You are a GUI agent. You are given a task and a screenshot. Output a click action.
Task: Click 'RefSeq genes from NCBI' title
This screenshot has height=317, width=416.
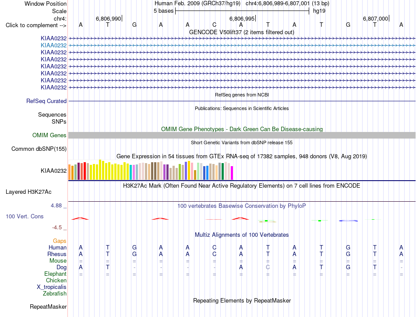click(x=242, y=95)
